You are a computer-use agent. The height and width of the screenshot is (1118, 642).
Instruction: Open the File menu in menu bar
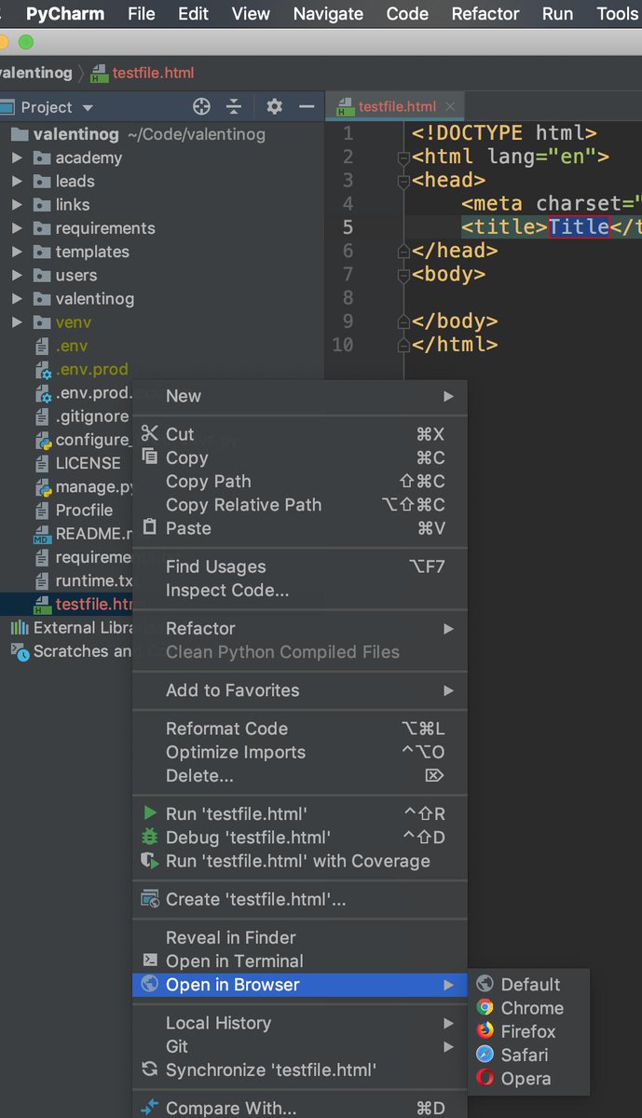coord(142,13)
